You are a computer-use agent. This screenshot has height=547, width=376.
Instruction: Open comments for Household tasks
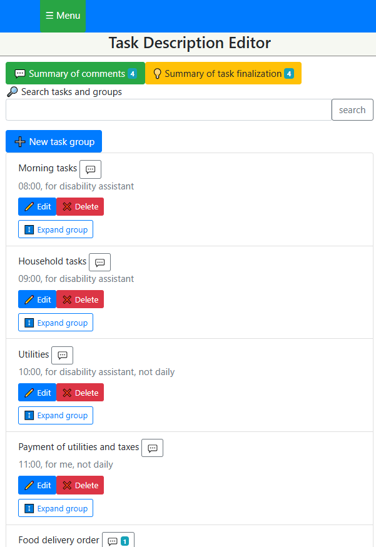[x=99, y=263]
